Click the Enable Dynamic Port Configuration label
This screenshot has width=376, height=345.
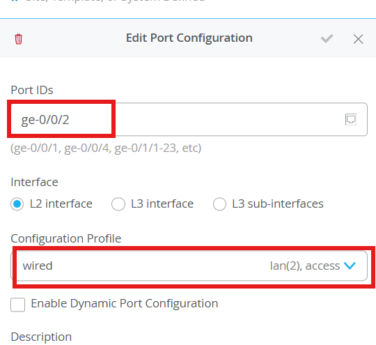point(125,303)
